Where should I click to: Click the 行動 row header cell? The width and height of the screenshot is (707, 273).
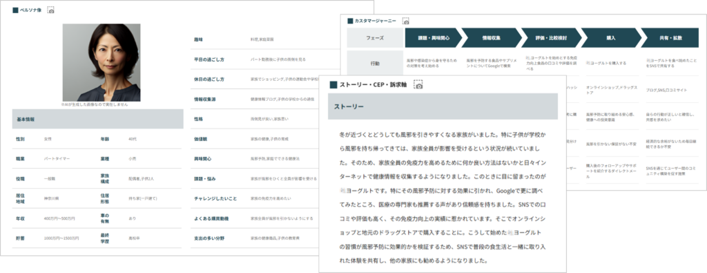(x=375, y=63)
